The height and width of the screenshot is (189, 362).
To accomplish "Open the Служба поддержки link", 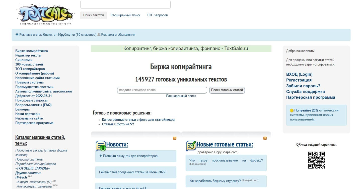I will (306, 92).
